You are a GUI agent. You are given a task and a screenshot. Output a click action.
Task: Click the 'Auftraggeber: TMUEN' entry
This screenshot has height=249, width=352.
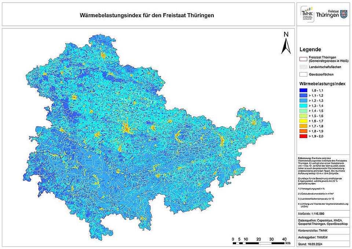(x=312, y=237)
